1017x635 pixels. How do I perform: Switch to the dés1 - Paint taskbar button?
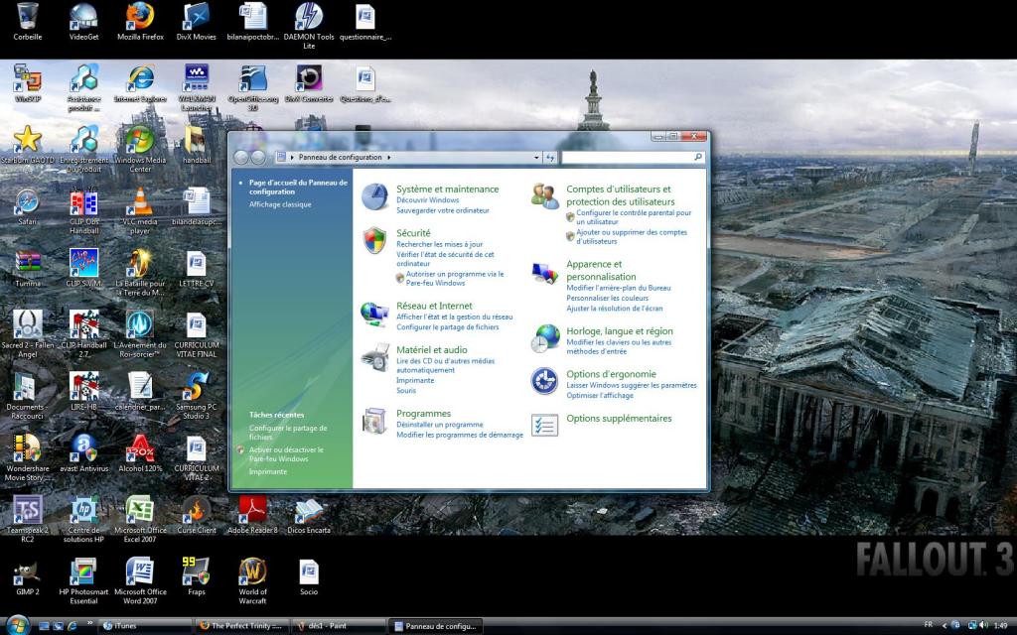339,626
